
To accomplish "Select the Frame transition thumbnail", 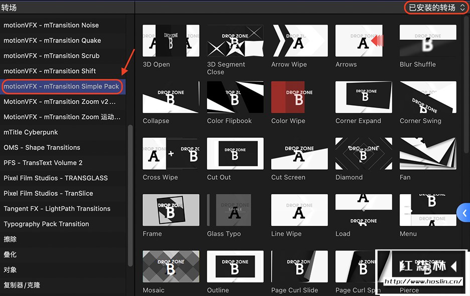I will click(x=171, y=210).
